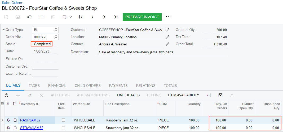The image size is (283, 132).
Task: Edit the Customer record pencil icon
Action: 167,30
